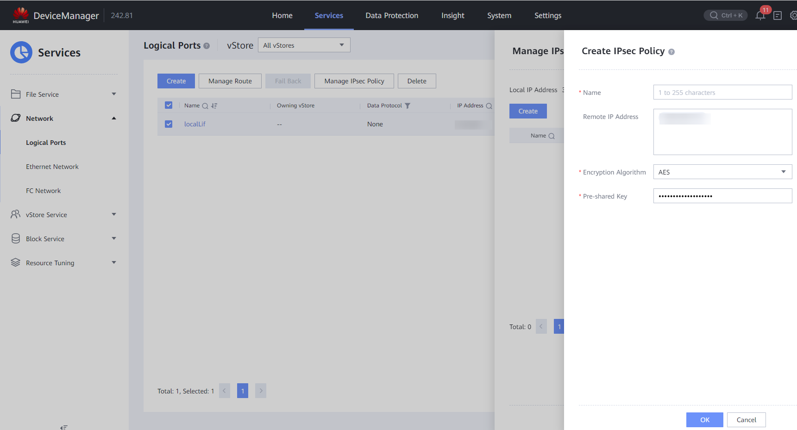Click the policy Name input field
Image resolution: width=797 pixels, height=430 pixels.
[x=722, y=93]
